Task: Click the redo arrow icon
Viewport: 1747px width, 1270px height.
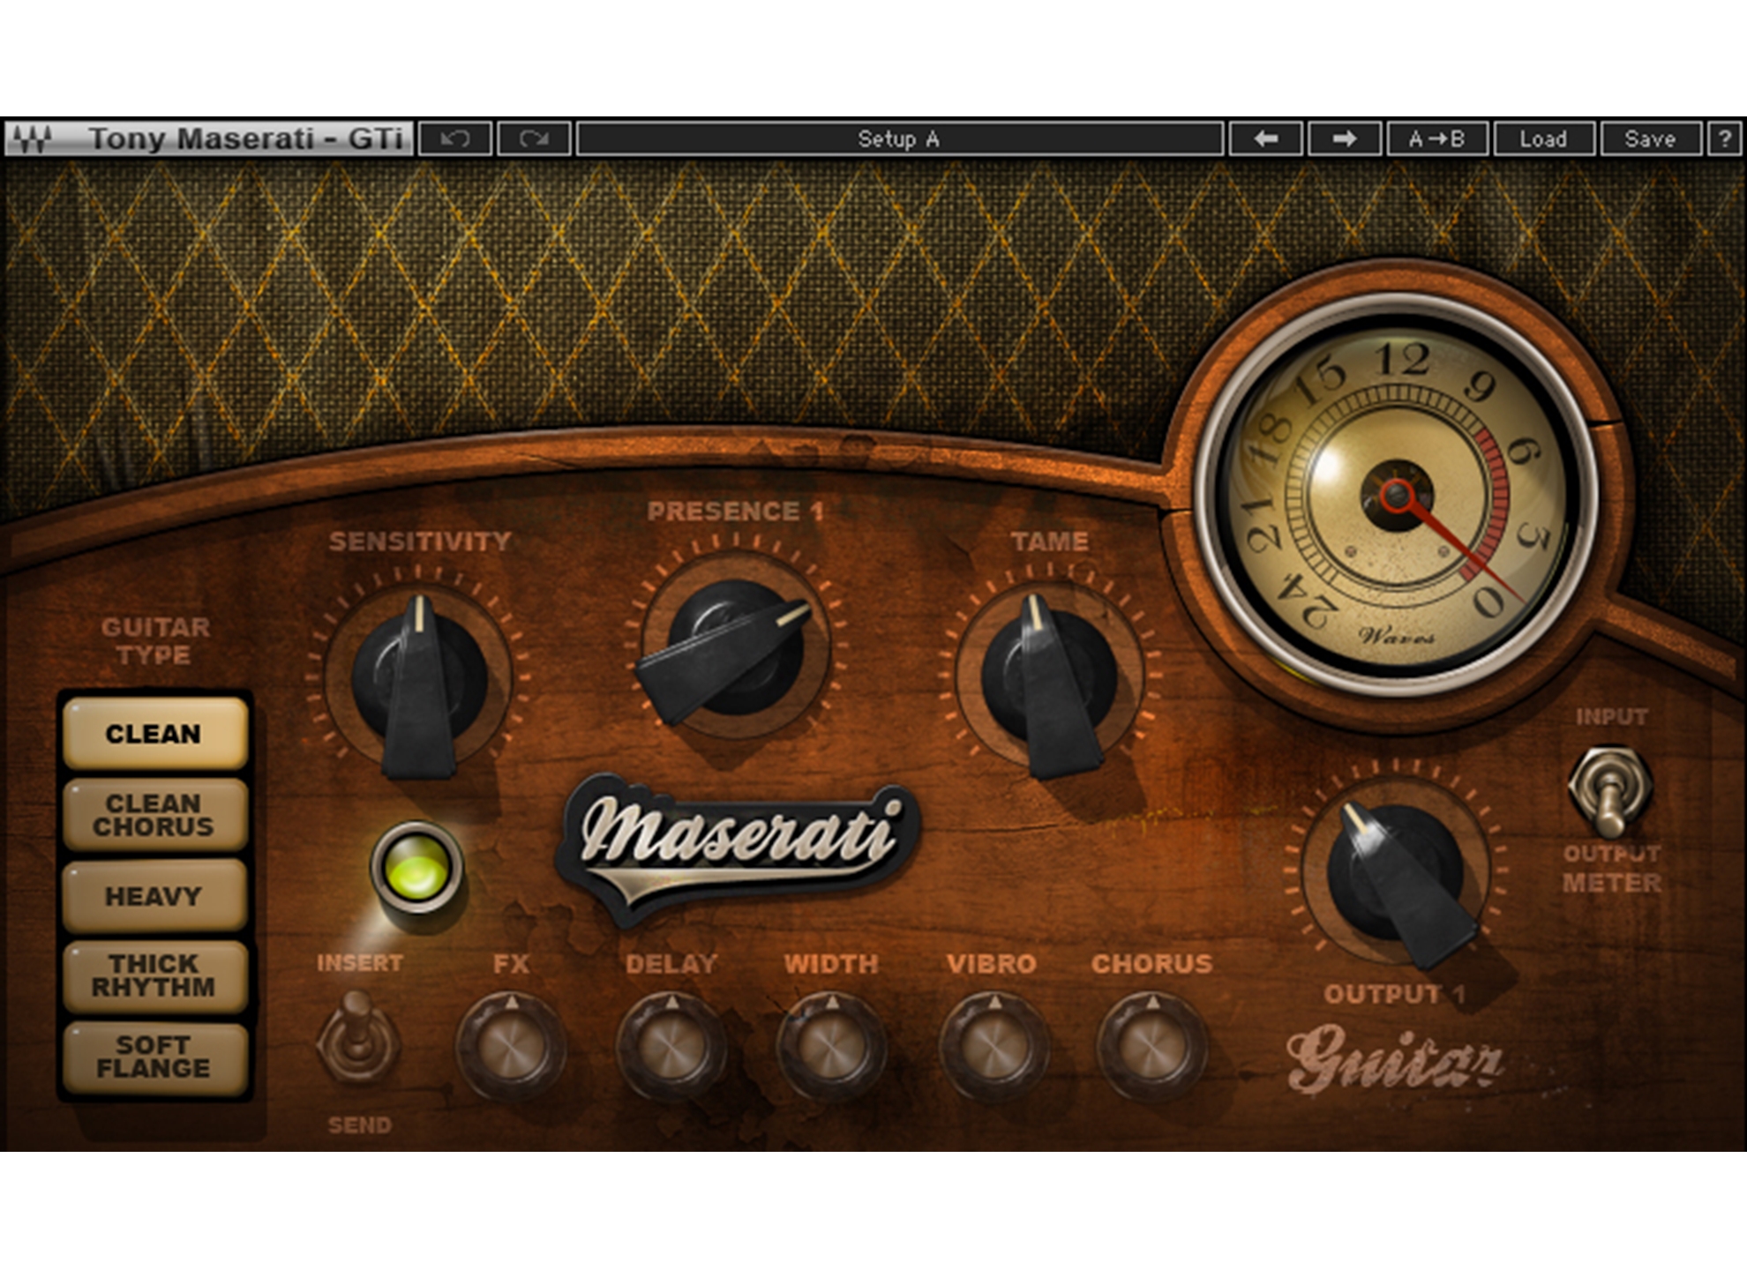Action: [x=534, y=139]
